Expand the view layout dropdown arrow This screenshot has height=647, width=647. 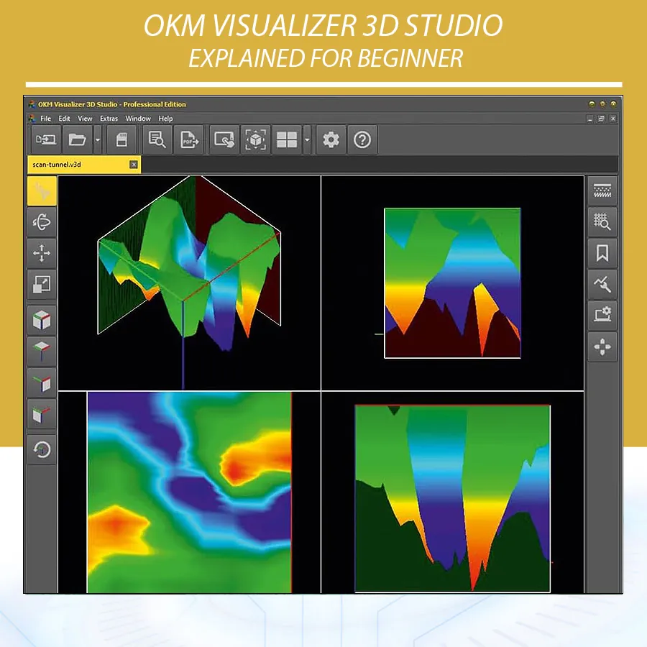pos(307,140)
